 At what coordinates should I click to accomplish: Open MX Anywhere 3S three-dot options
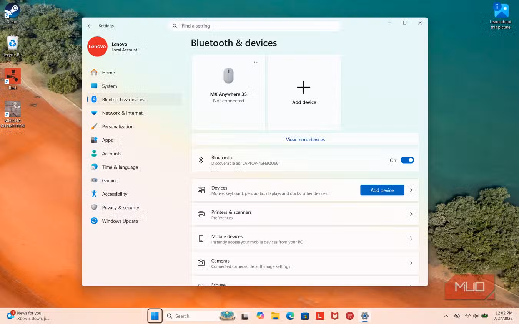(x=256, y=62)
